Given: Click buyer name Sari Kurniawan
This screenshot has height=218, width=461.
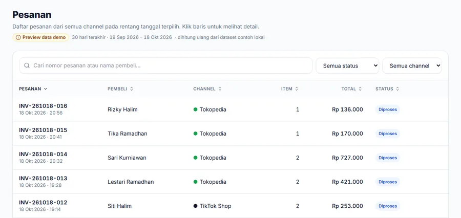Looking at the screenshot, I should coord(127,158).
